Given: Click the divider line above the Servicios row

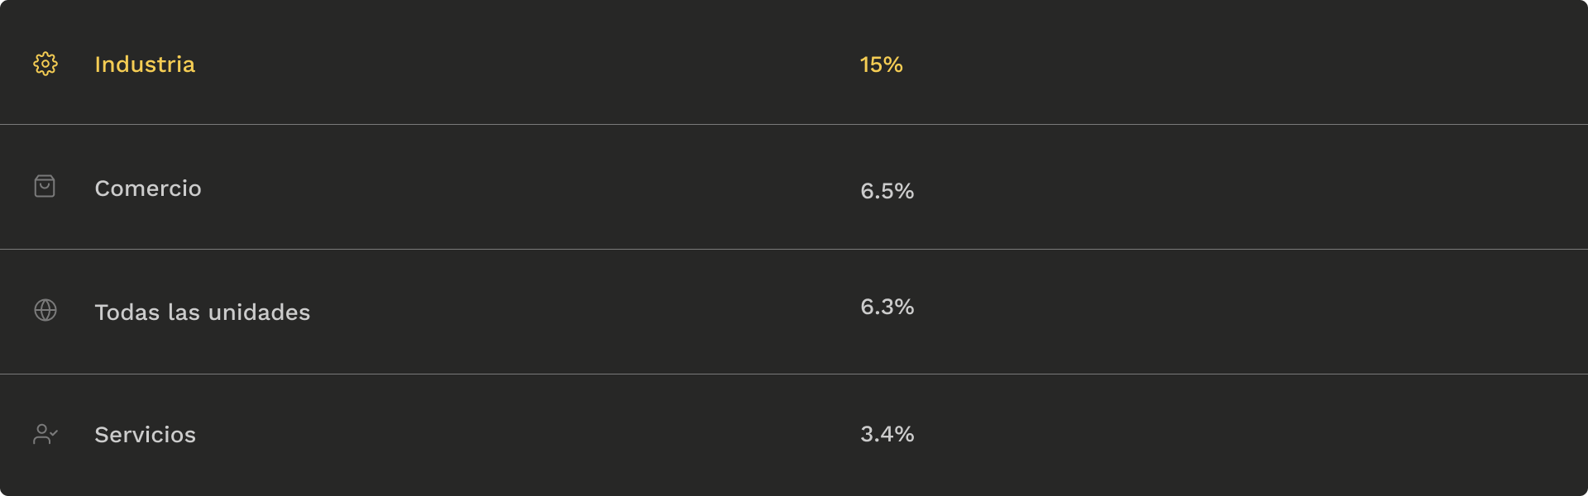Looking at the screenshot, I should click(794, 374).
